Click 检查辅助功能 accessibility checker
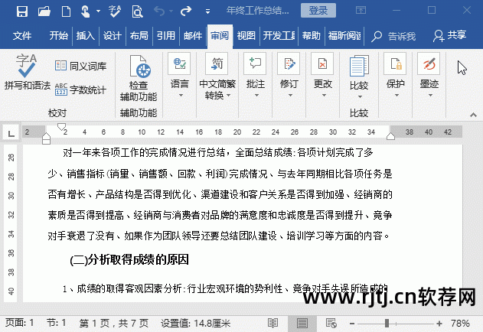Image resolution: width=483 pixels, height=332 pixels. (139, 78)
